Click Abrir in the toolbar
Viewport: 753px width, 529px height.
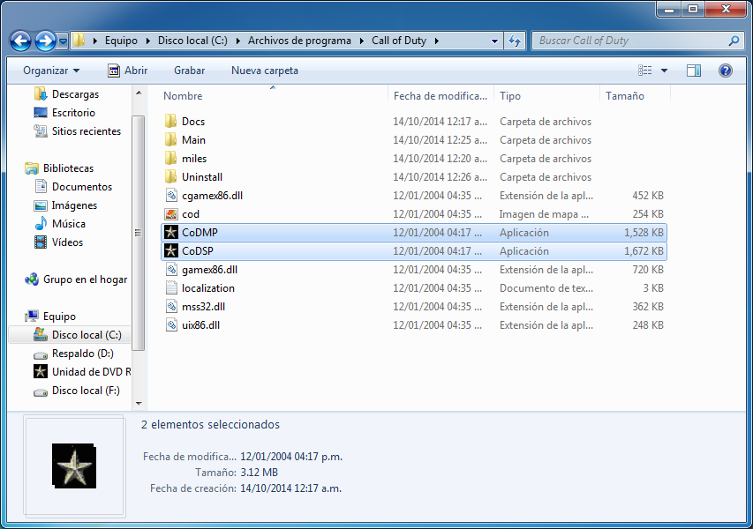coord(128,71)
